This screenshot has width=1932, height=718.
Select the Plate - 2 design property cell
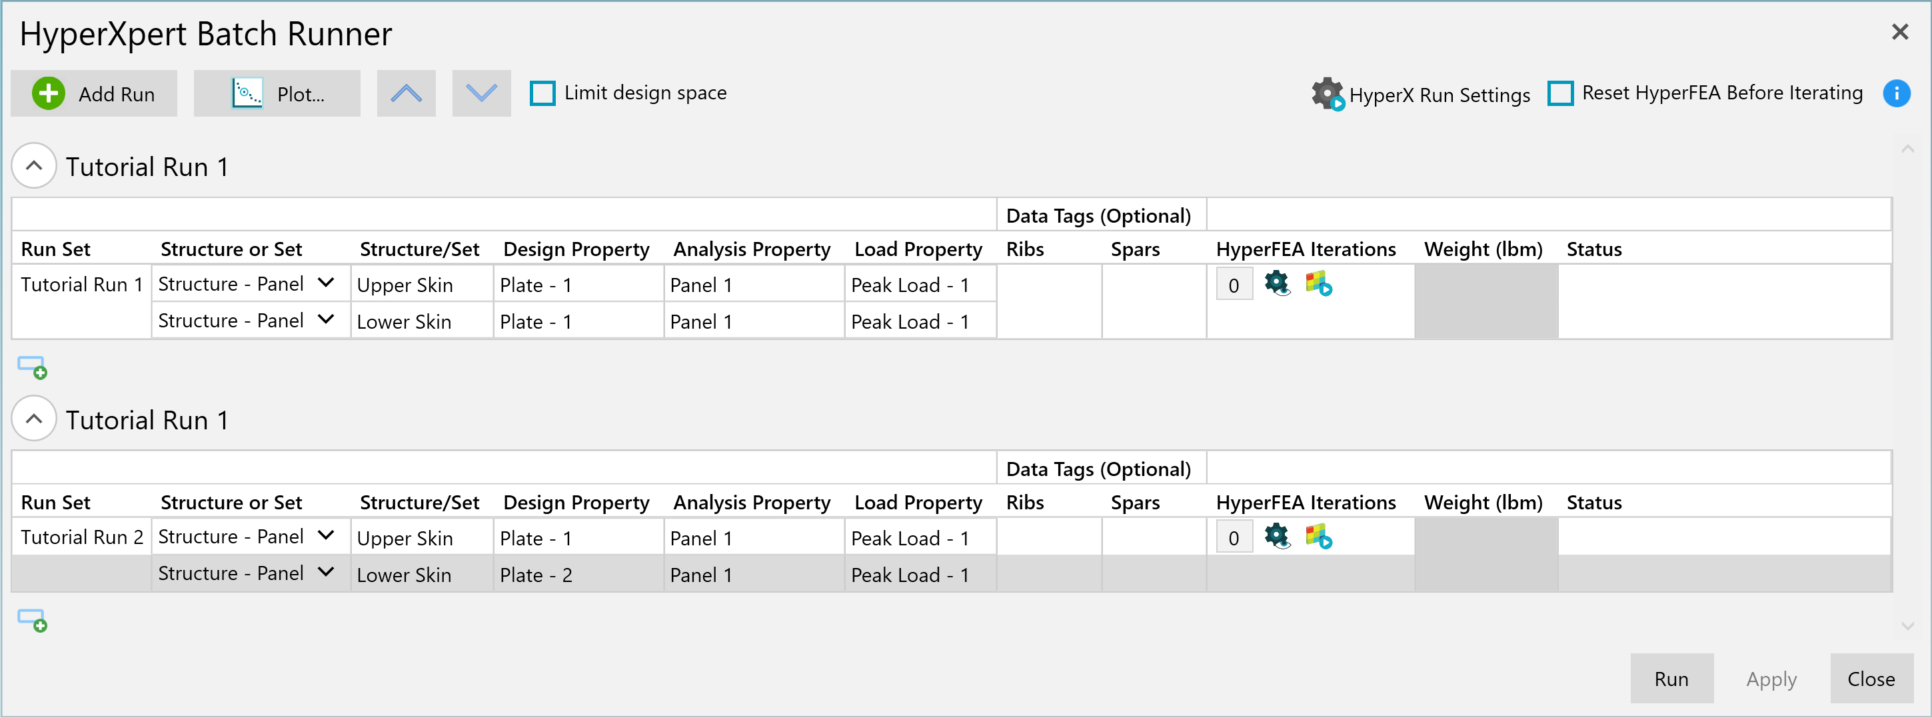coord(578,575)
